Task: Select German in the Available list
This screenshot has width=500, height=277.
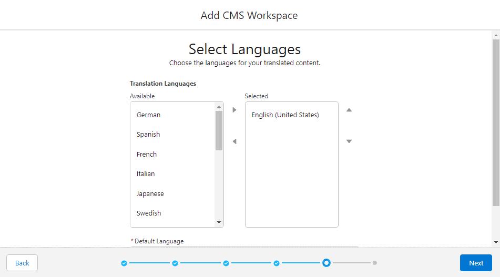Action: [149, 115]
